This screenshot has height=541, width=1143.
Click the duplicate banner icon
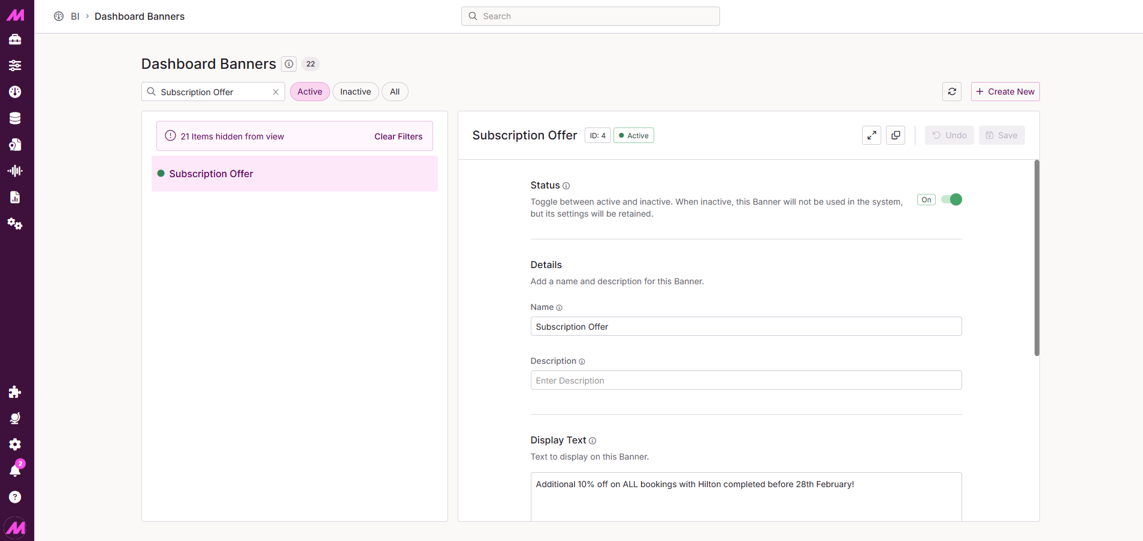point(896,135)
